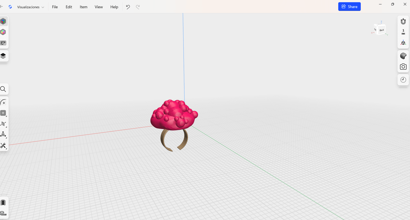Open the Drawings space icon
Viewport: 410px width, 220px height.
coord(3,43)
